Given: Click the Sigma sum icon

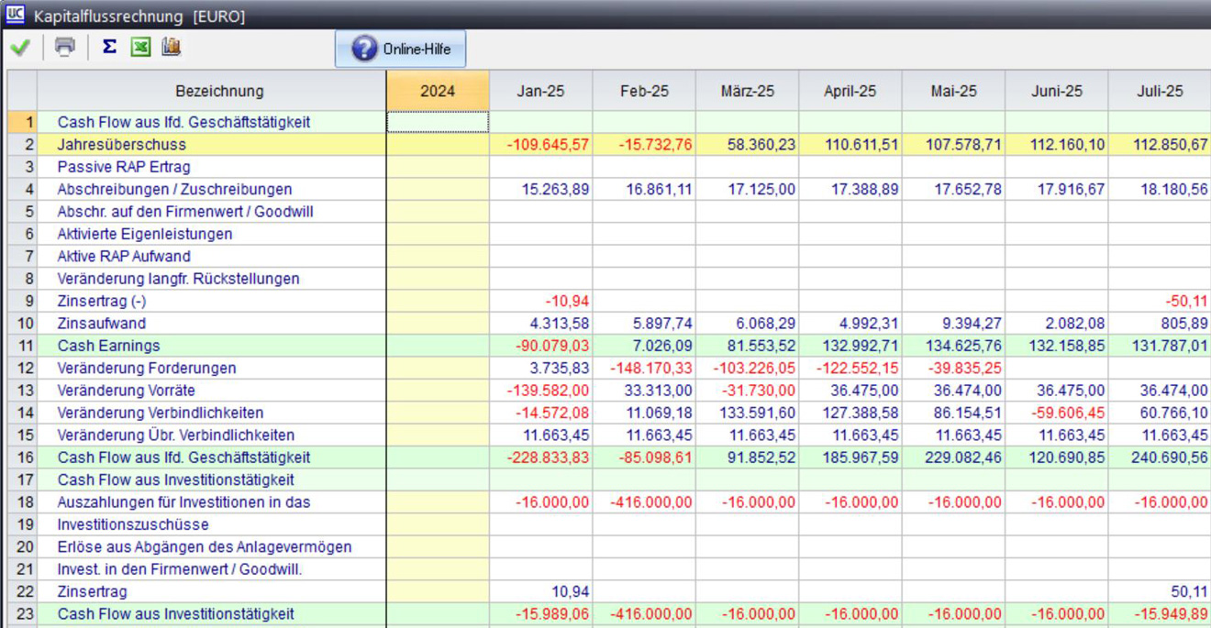Looking at the screenshot, I should point(109,47).
